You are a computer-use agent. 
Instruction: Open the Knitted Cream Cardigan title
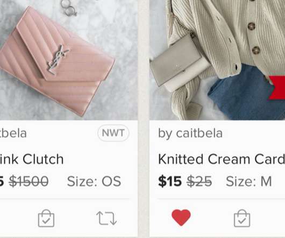(222, 159)
